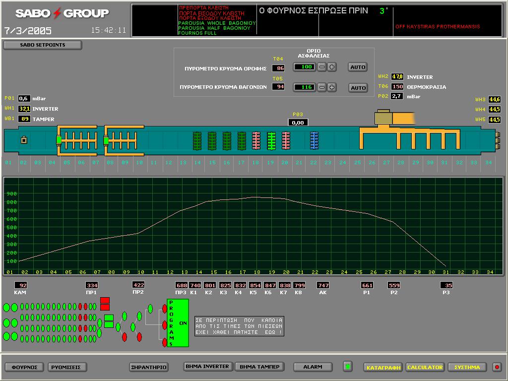Click the T04 pyrometer reading 86
This screenshot has height=381, width=508.
click(279, 68)
